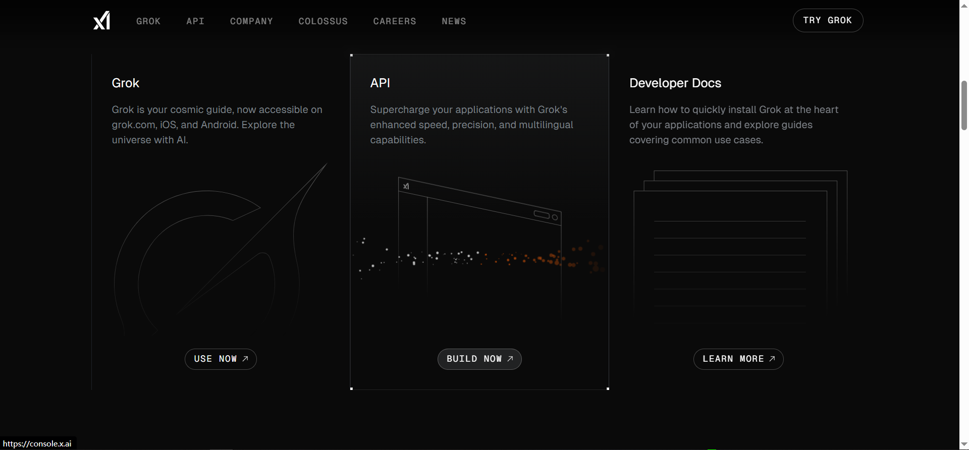Click the TRY GROK button
969x450 pixels.
(828, 20)
